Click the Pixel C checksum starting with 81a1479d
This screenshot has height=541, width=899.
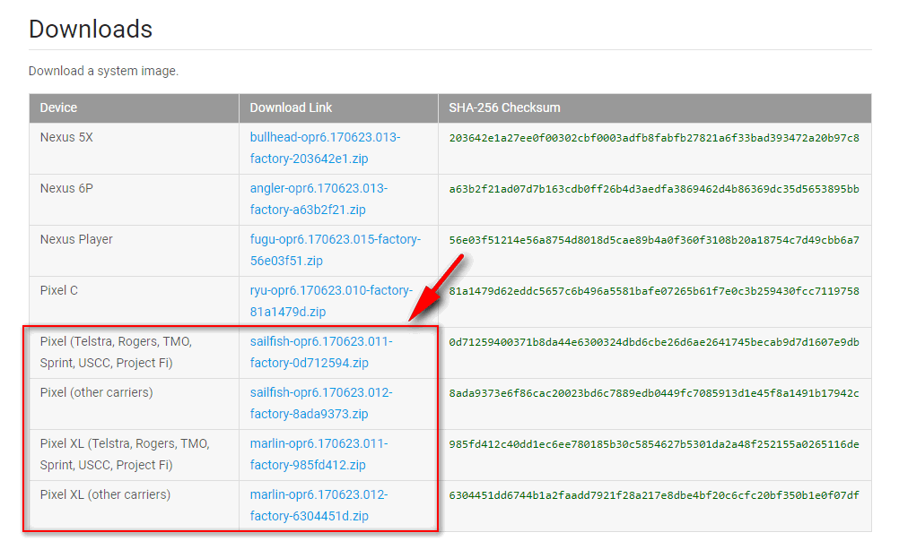click(654, 291)
